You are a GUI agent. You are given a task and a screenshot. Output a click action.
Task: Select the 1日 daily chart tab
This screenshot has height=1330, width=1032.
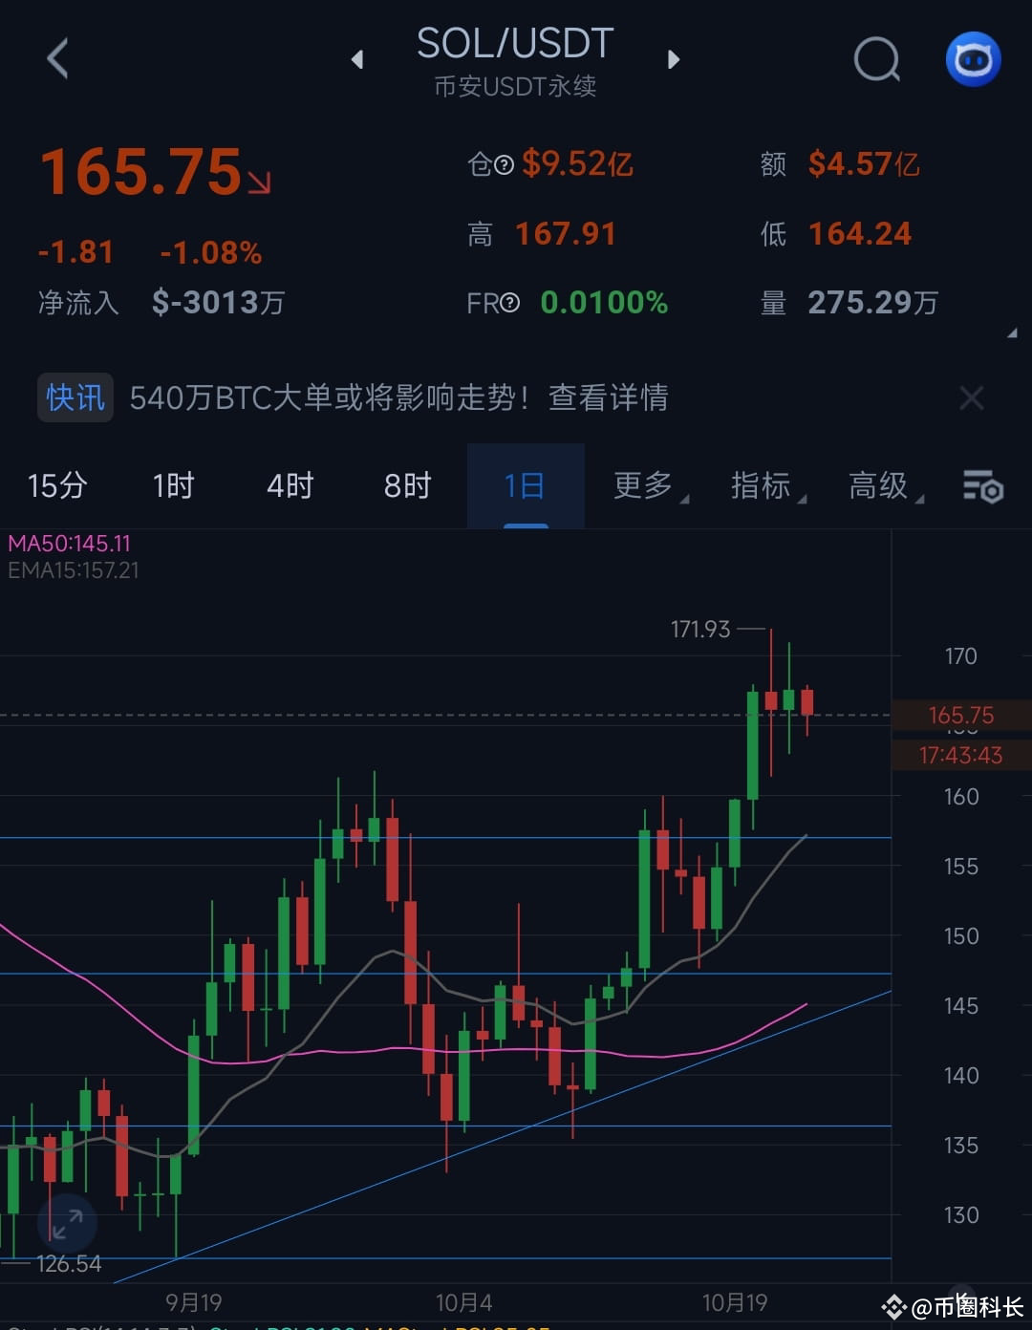[x=524, y=486]
